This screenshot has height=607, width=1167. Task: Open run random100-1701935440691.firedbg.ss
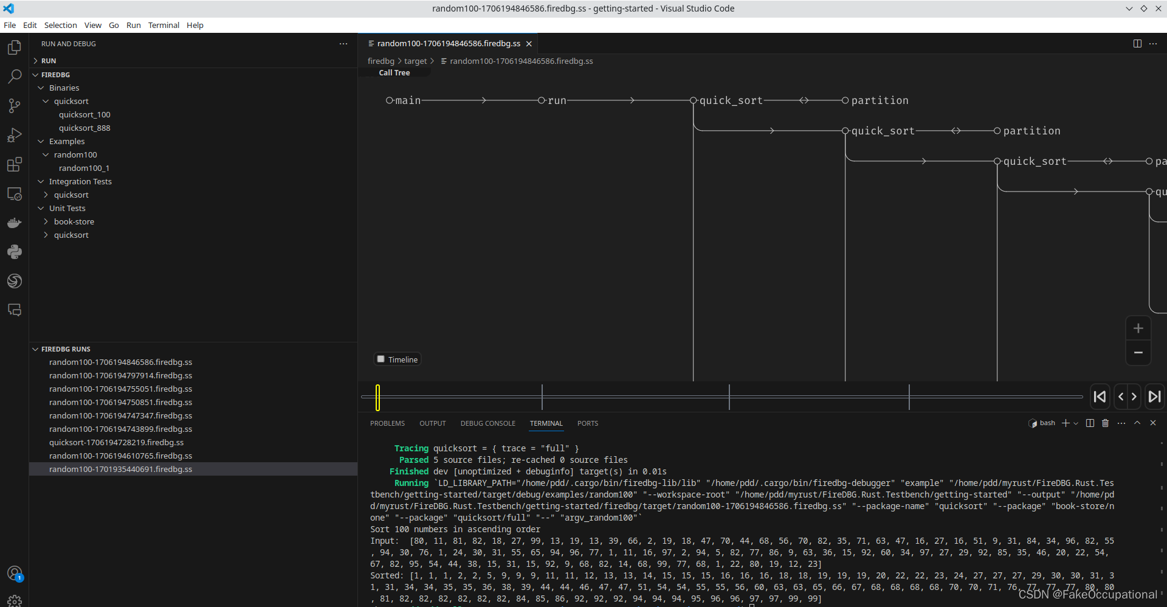click(120, 470)
